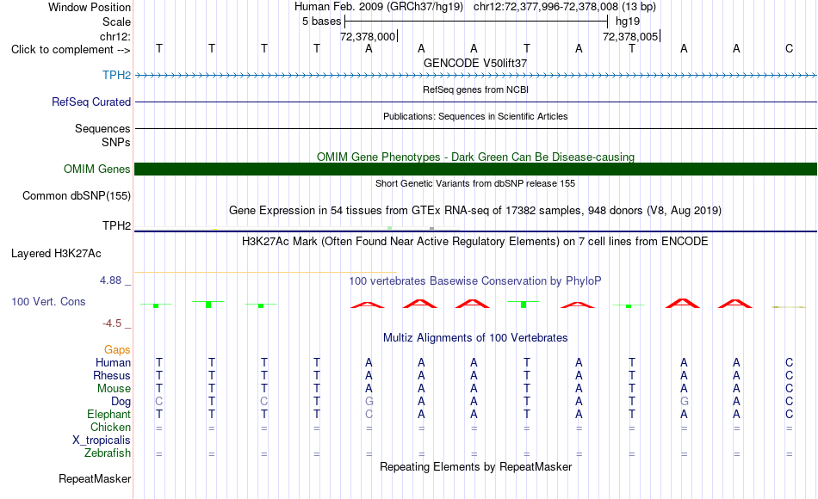Click the TPH2 GENCODE gene label
Viewport: 818px width, 499px height.
click(x=116, y=75)
